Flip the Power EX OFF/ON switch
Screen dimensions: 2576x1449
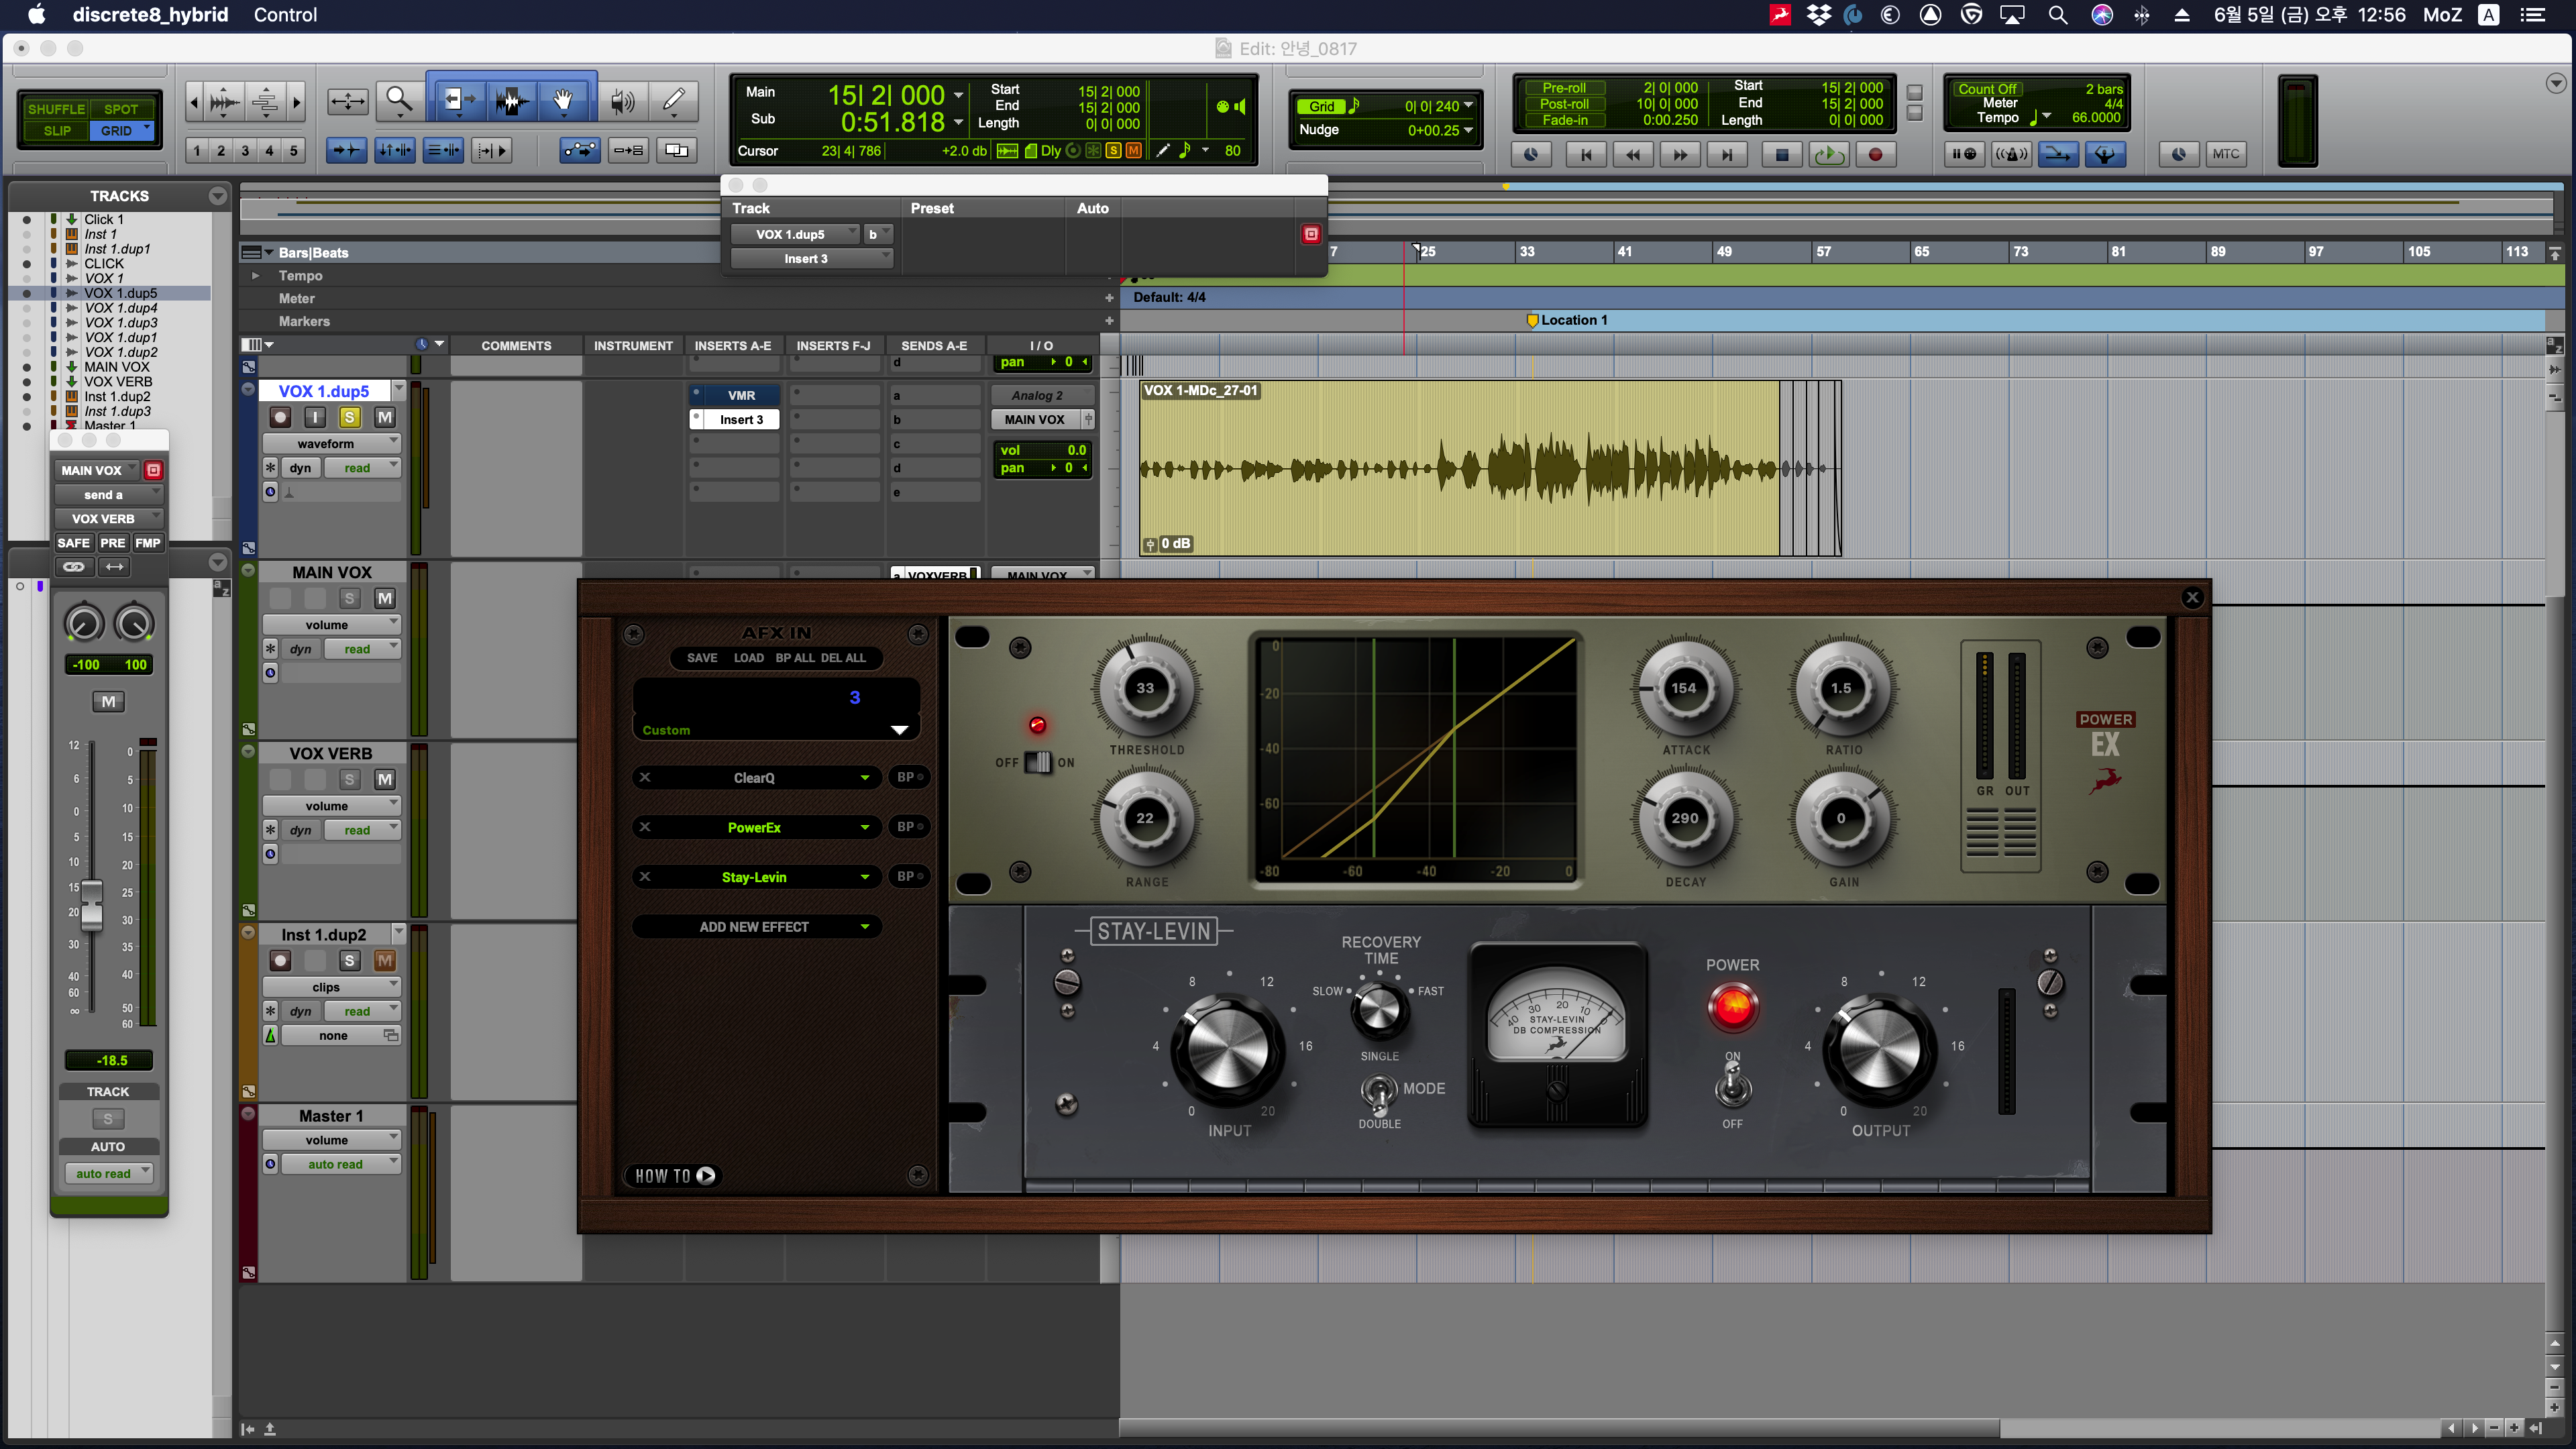click(x=1038, y=762)
